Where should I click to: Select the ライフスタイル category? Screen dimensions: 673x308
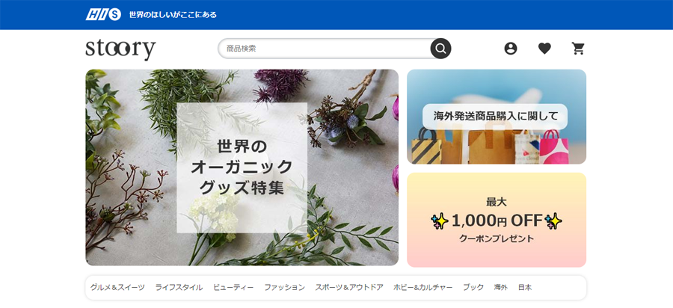coord(179,287)
